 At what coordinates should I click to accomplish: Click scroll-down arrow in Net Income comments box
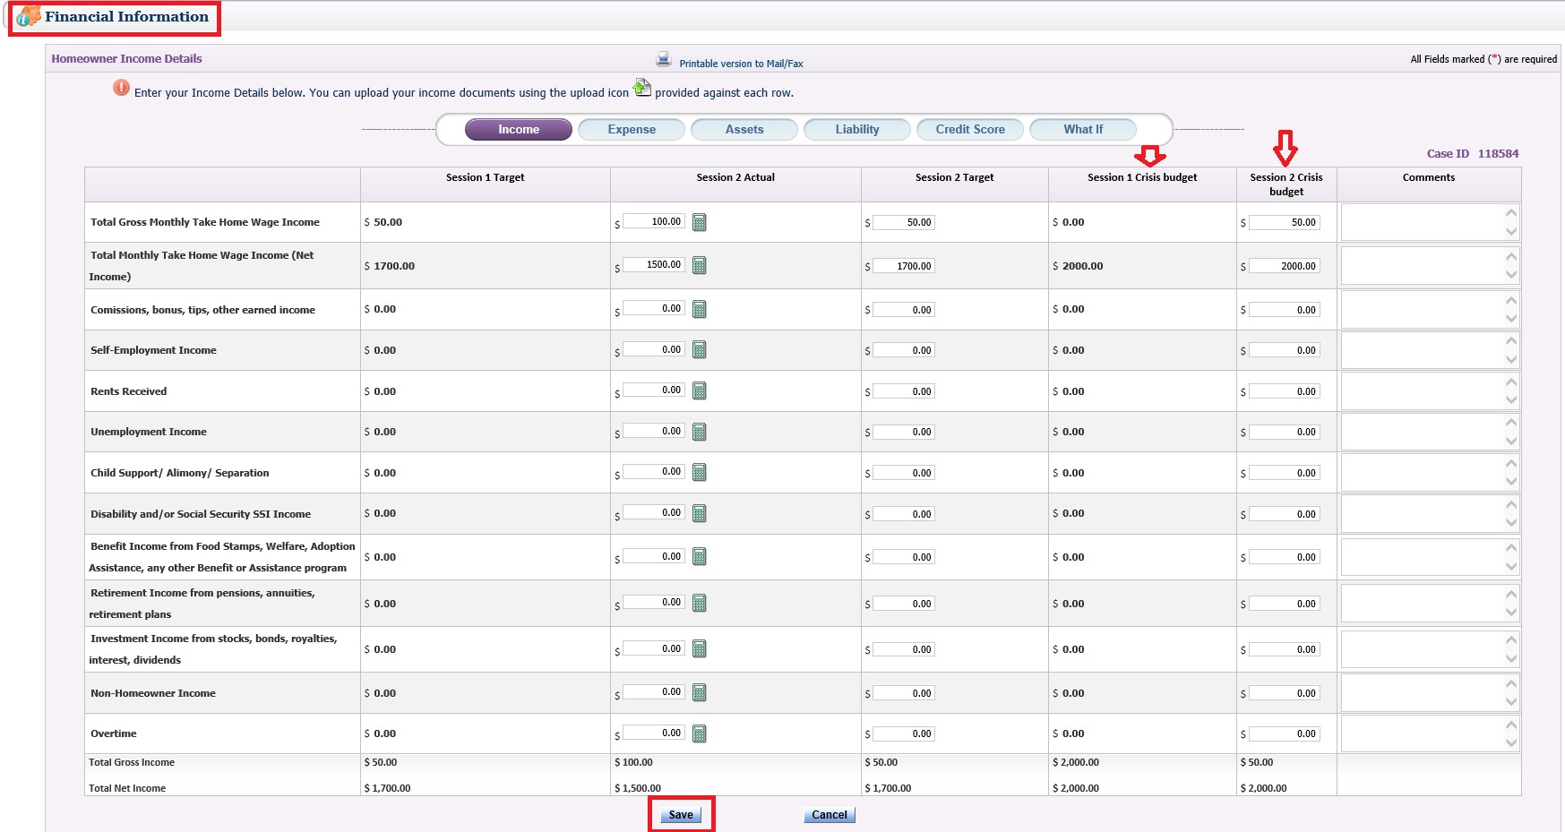pyautogui.click(x=1511, y=275)
